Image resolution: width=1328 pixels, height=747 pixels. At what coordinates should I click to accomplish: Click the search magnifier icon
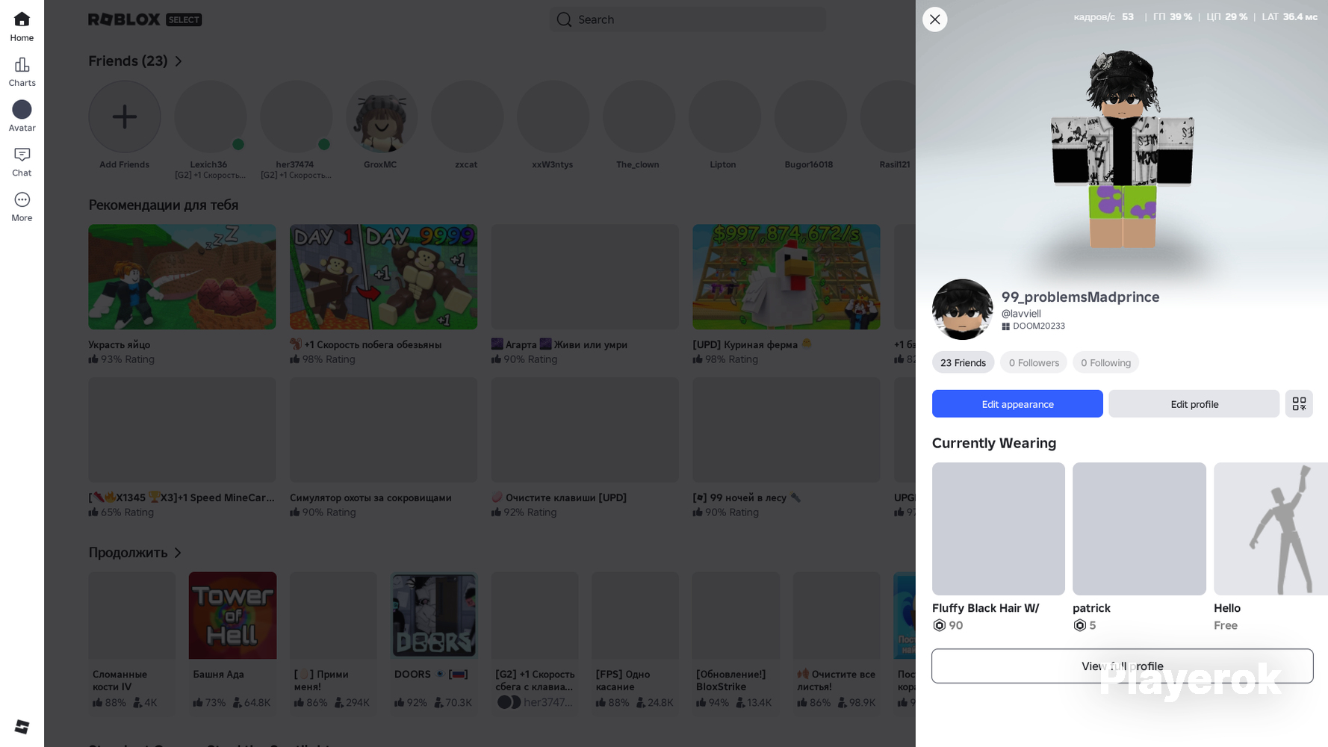[564, 19]
